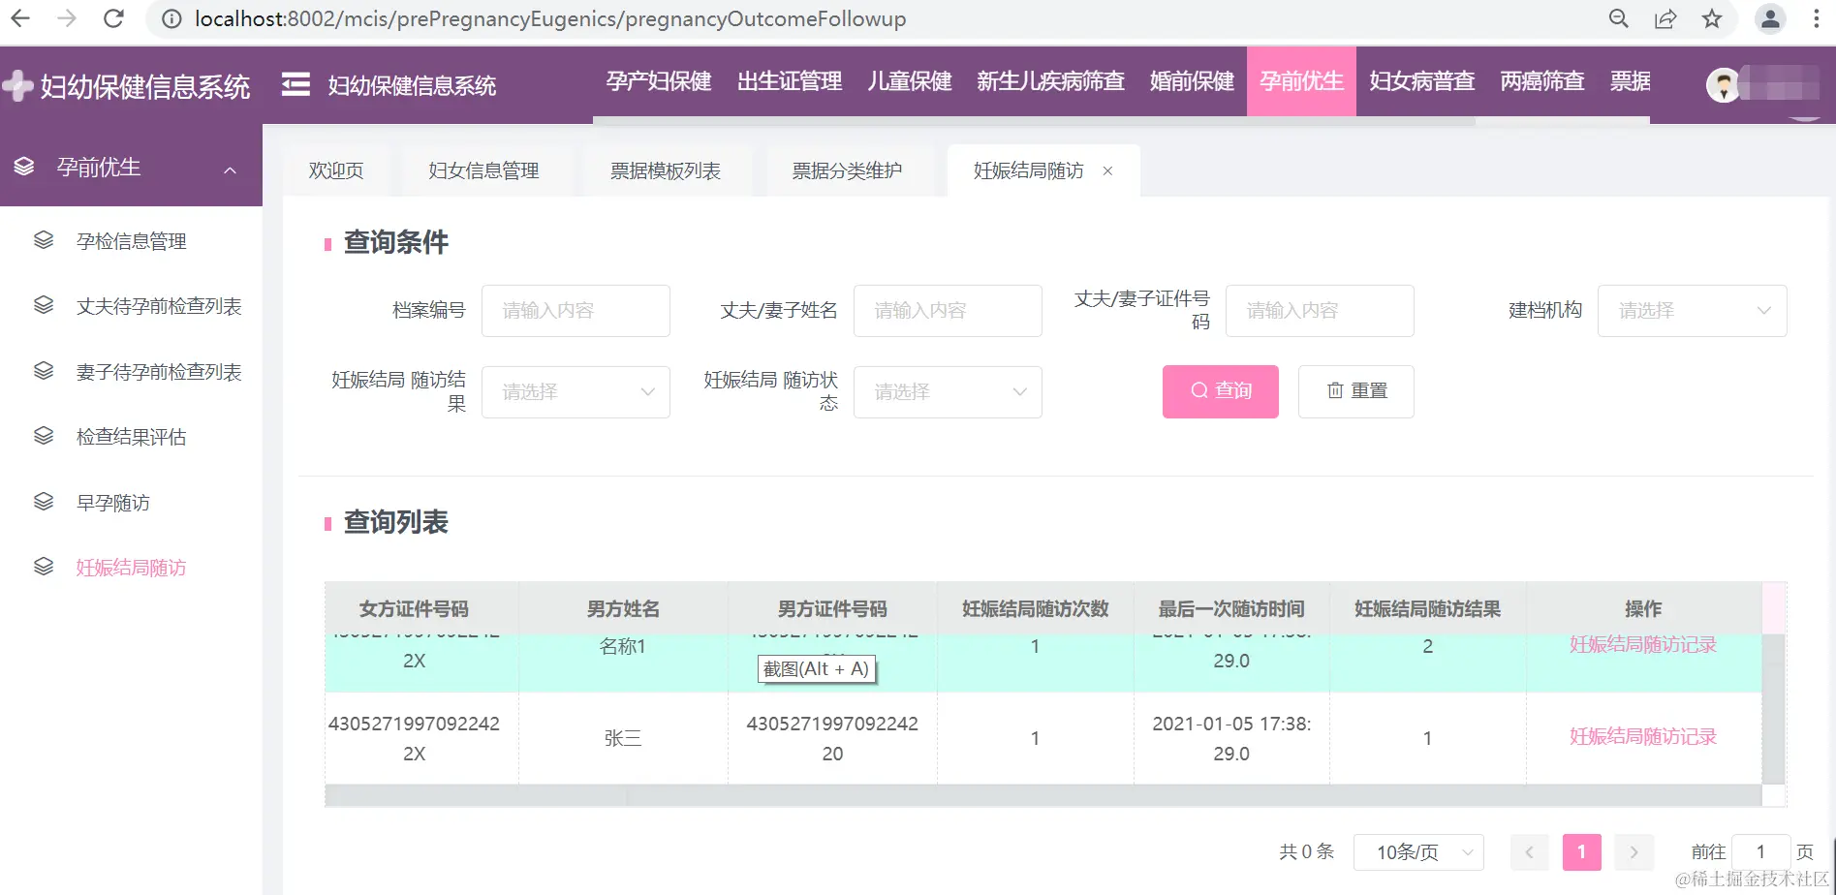Open user avatar in header

1723,85
